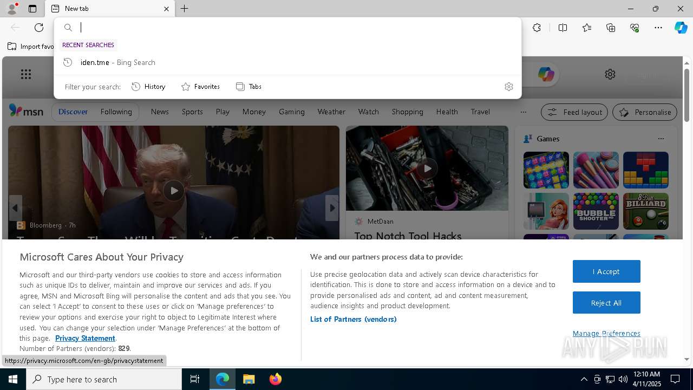Go to previous carousel story arrow

[15, 208]
